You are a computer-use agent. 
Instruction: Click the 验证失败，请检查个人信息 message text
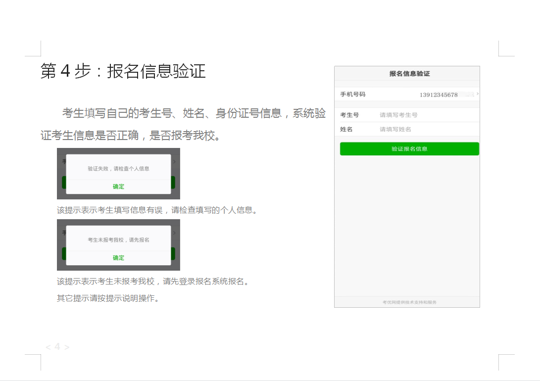pyautogui.click(x=118, y=169)
